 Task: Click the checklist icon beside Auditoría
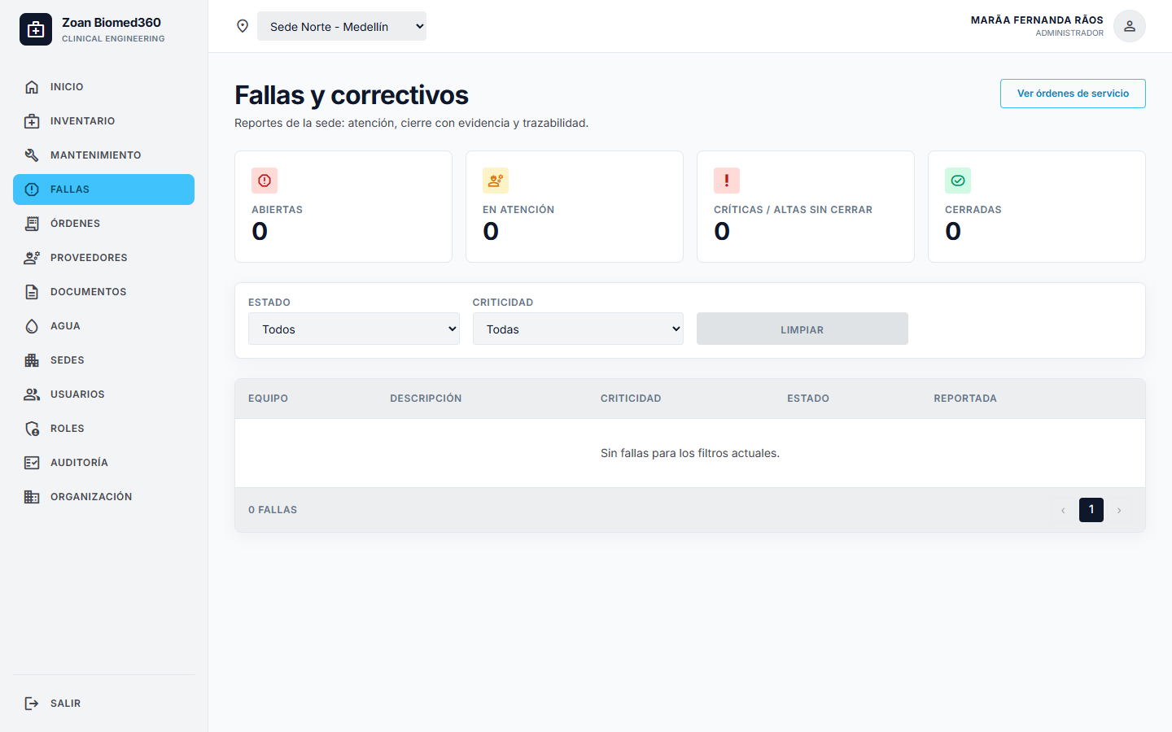click(32, 463)
